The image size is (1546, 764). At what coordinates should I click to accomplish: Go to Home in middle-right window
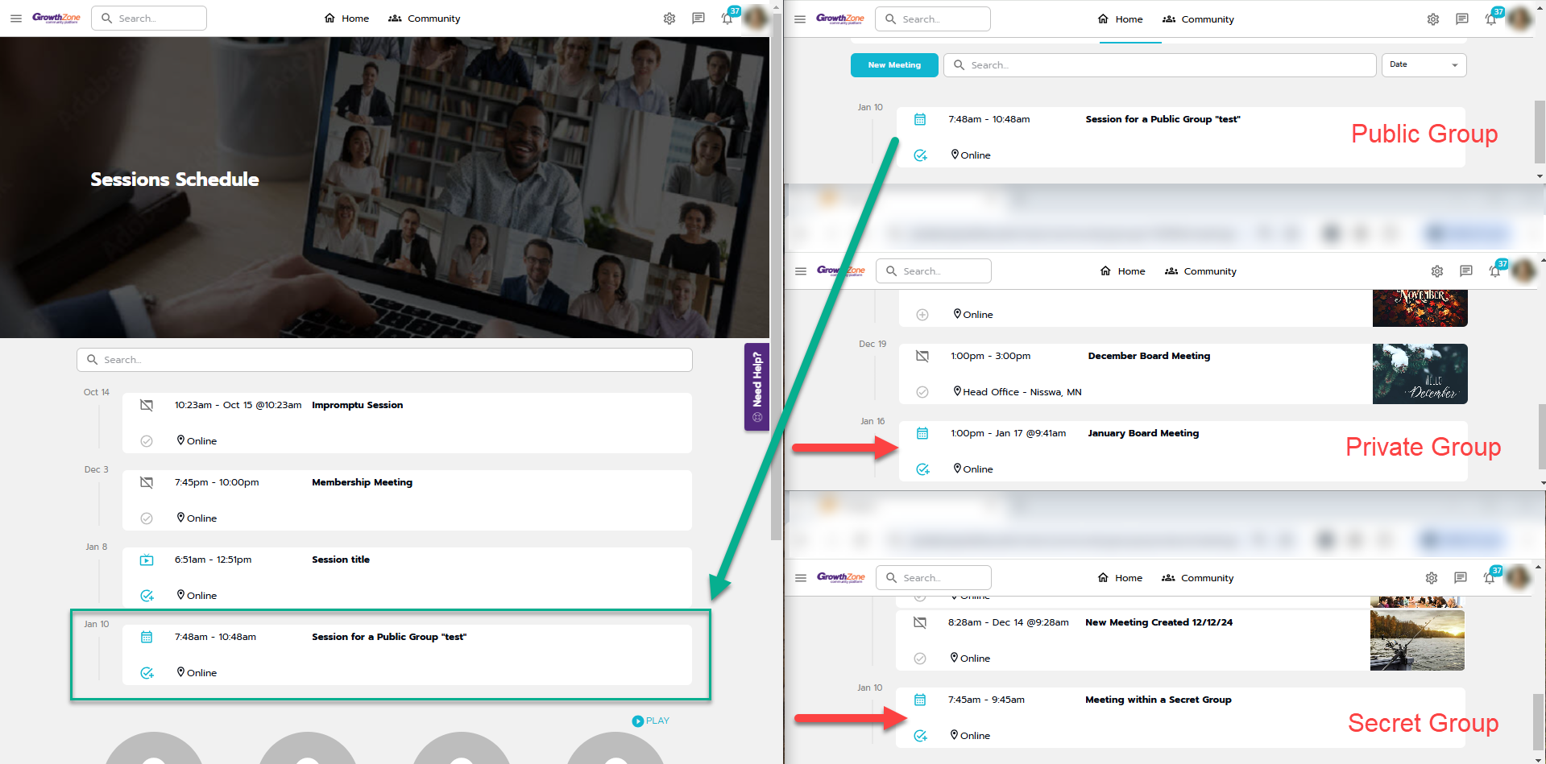[1122, 271]
